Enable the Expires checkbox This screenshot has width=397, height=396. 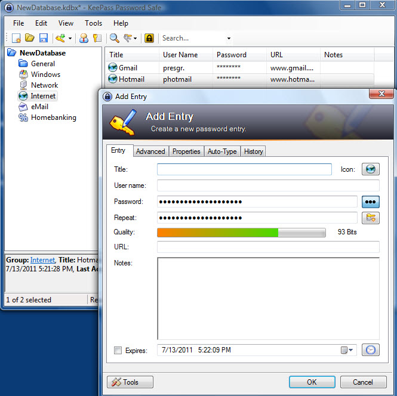coord(118,351)
